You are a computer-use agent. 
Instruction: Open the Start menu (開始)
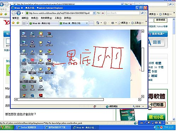tap(7, 128)
